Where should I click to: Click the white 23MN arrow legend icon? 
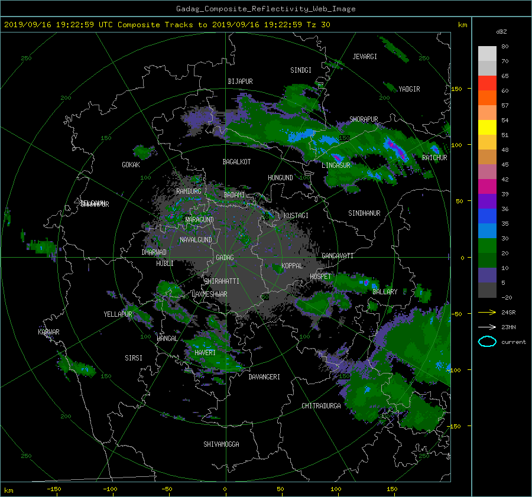487,327
